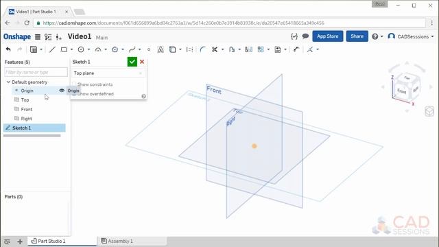The width and height of the screenshot is (439, 247).
Task: Select the Use/Project tool icon
Action: [172, 49]
